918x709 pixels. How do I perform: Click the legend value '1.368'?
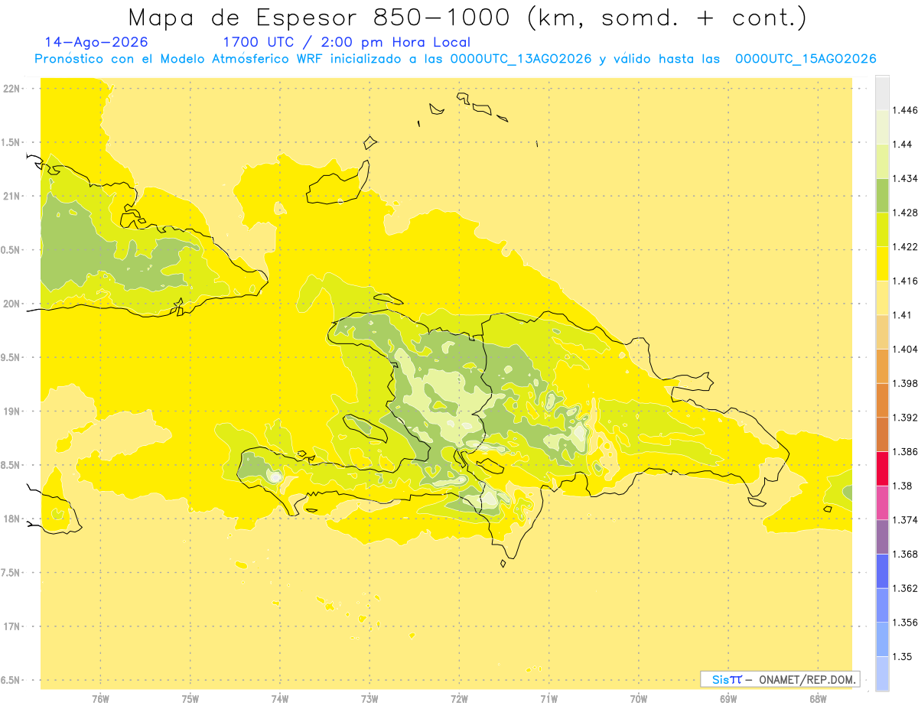pos(905,554)
